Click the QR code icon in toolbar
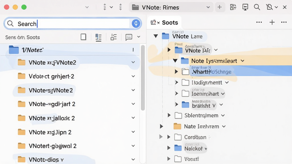The width and height of the screenshot is (292, 164). [x=233, y=7]
